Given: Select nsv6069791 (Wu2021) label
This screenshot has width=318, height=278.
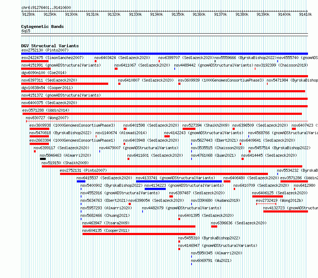Looking at the screenshot, I should point(211,260).
